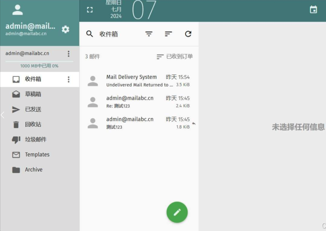The height and width of the screenshot is (231, 326).
Task: Select the 垃圾邮件 junk folder
Action: coord(36,139)
